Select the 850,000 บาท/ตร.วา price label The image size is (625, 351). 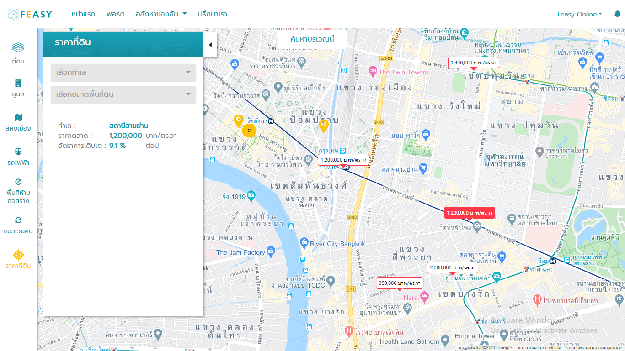pyautogui.click(x=400, y=283)
